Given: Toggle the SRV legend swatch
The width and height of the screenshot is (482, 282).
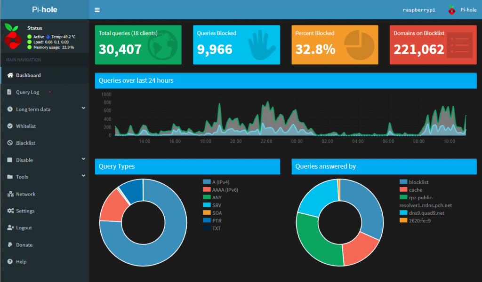Looking at the screenshot, I should point(207,204).
